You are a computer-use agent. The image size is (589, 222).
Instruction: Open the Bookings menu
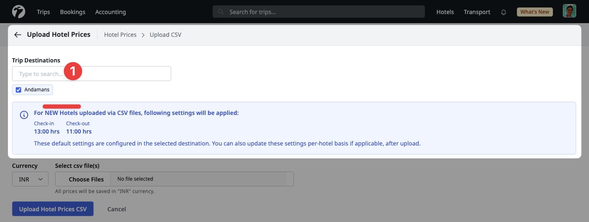click(x=73, y=12)
